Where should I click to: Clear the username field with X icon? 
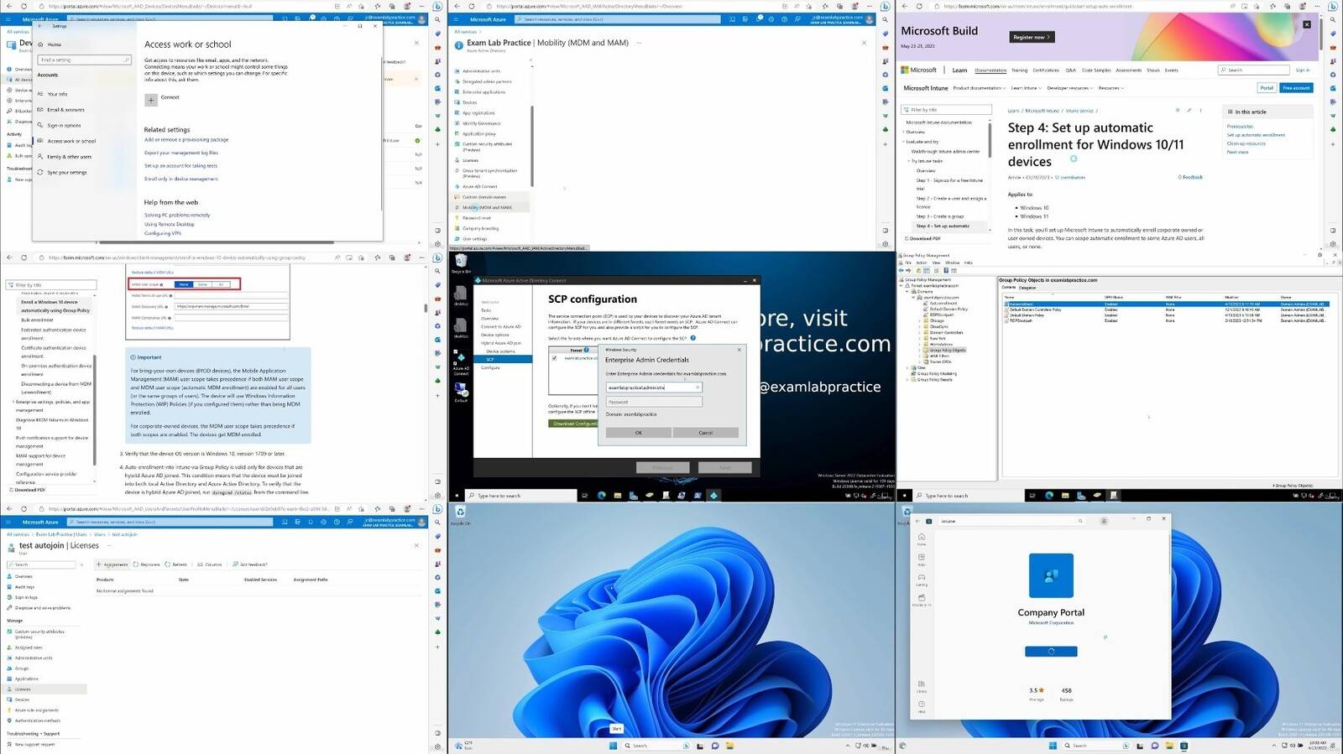coord(698,387)
